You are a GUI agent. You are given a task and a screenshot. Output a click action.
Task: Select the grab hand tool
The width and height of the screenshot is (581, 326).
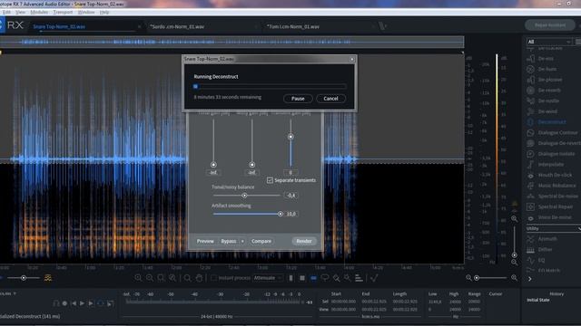tap(199, 278)
